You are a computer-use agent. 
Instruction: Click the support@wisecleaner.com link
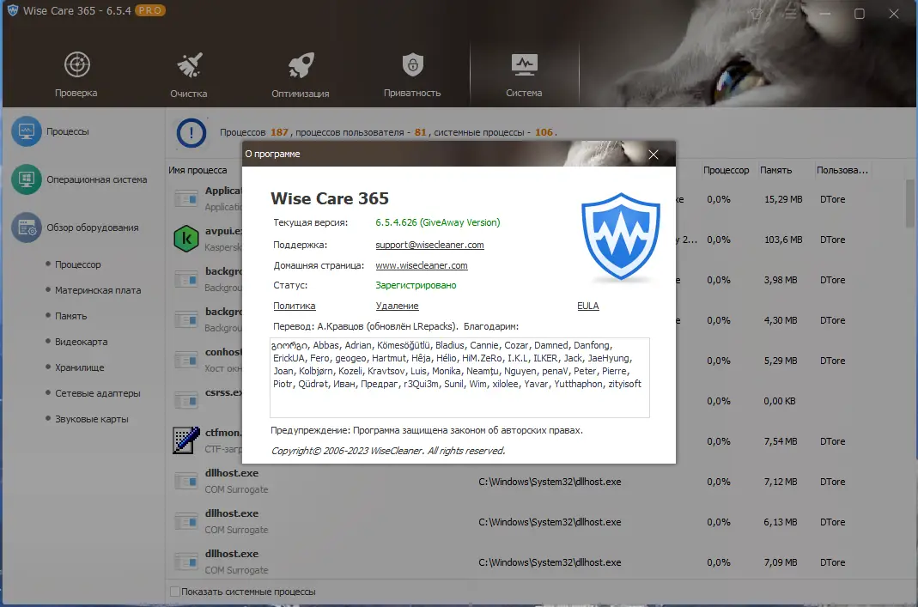(429, 245)
